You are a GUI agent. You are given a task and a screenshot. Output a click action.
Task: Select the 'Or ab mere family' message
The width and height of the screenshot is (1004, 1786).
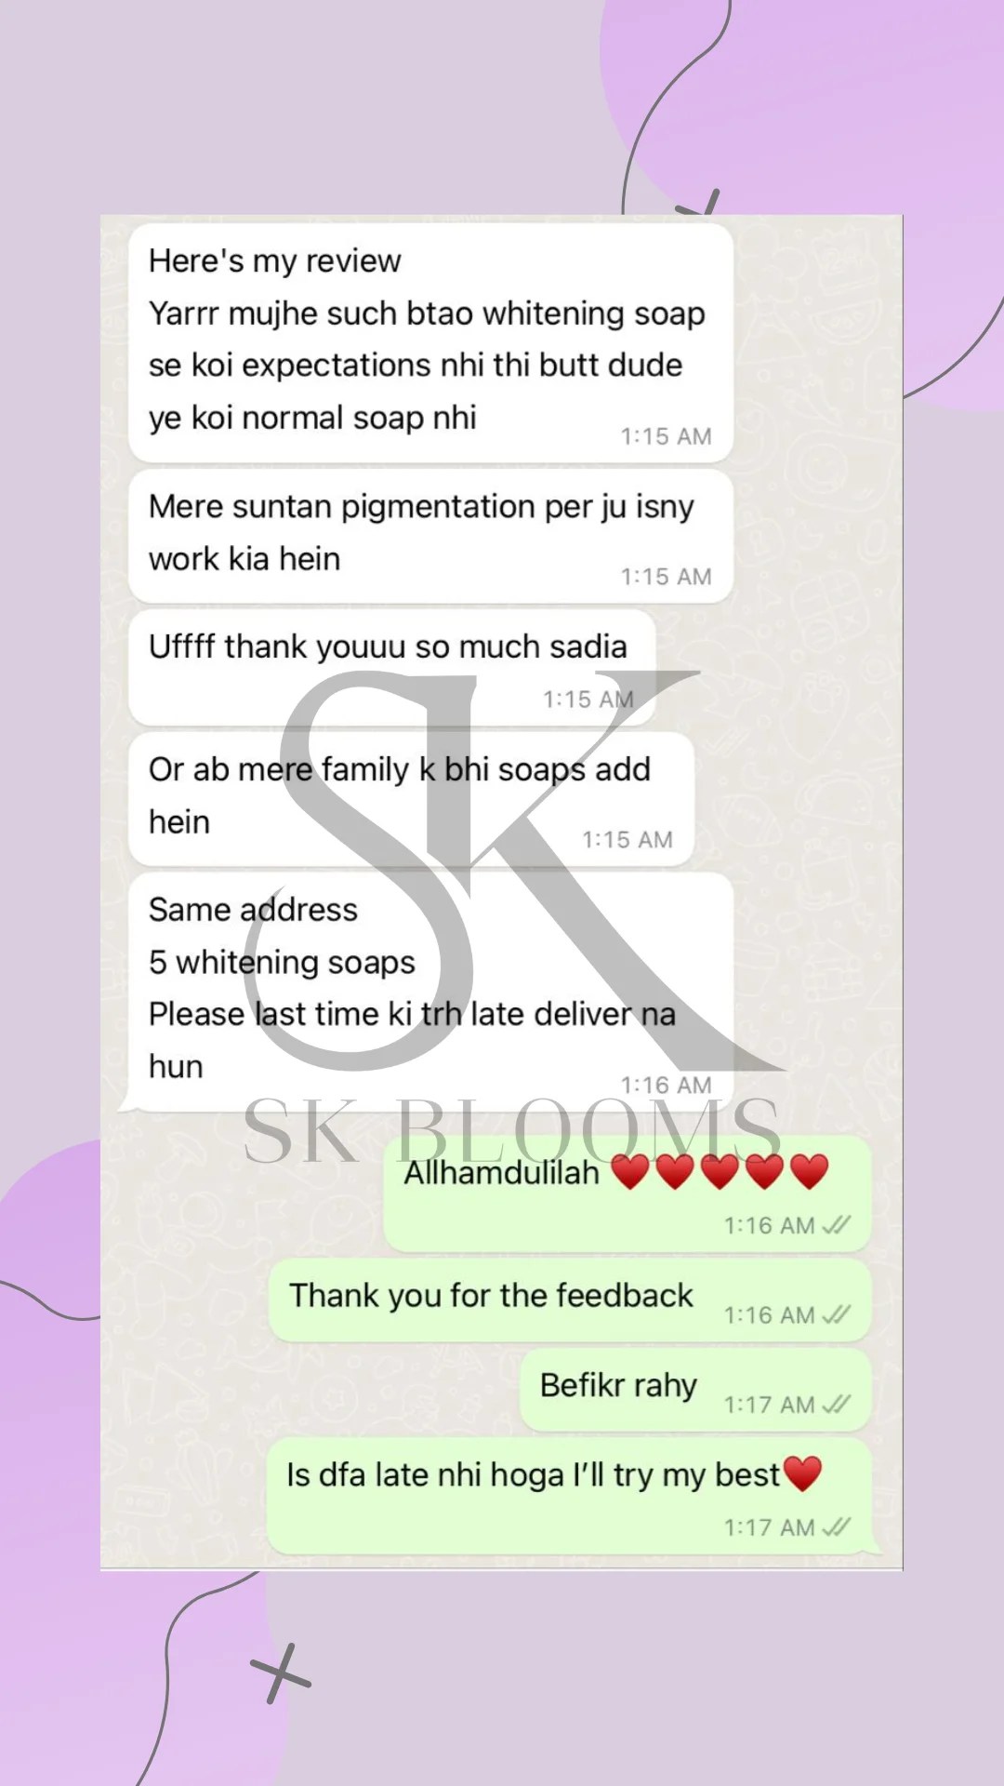coord(411,799)
